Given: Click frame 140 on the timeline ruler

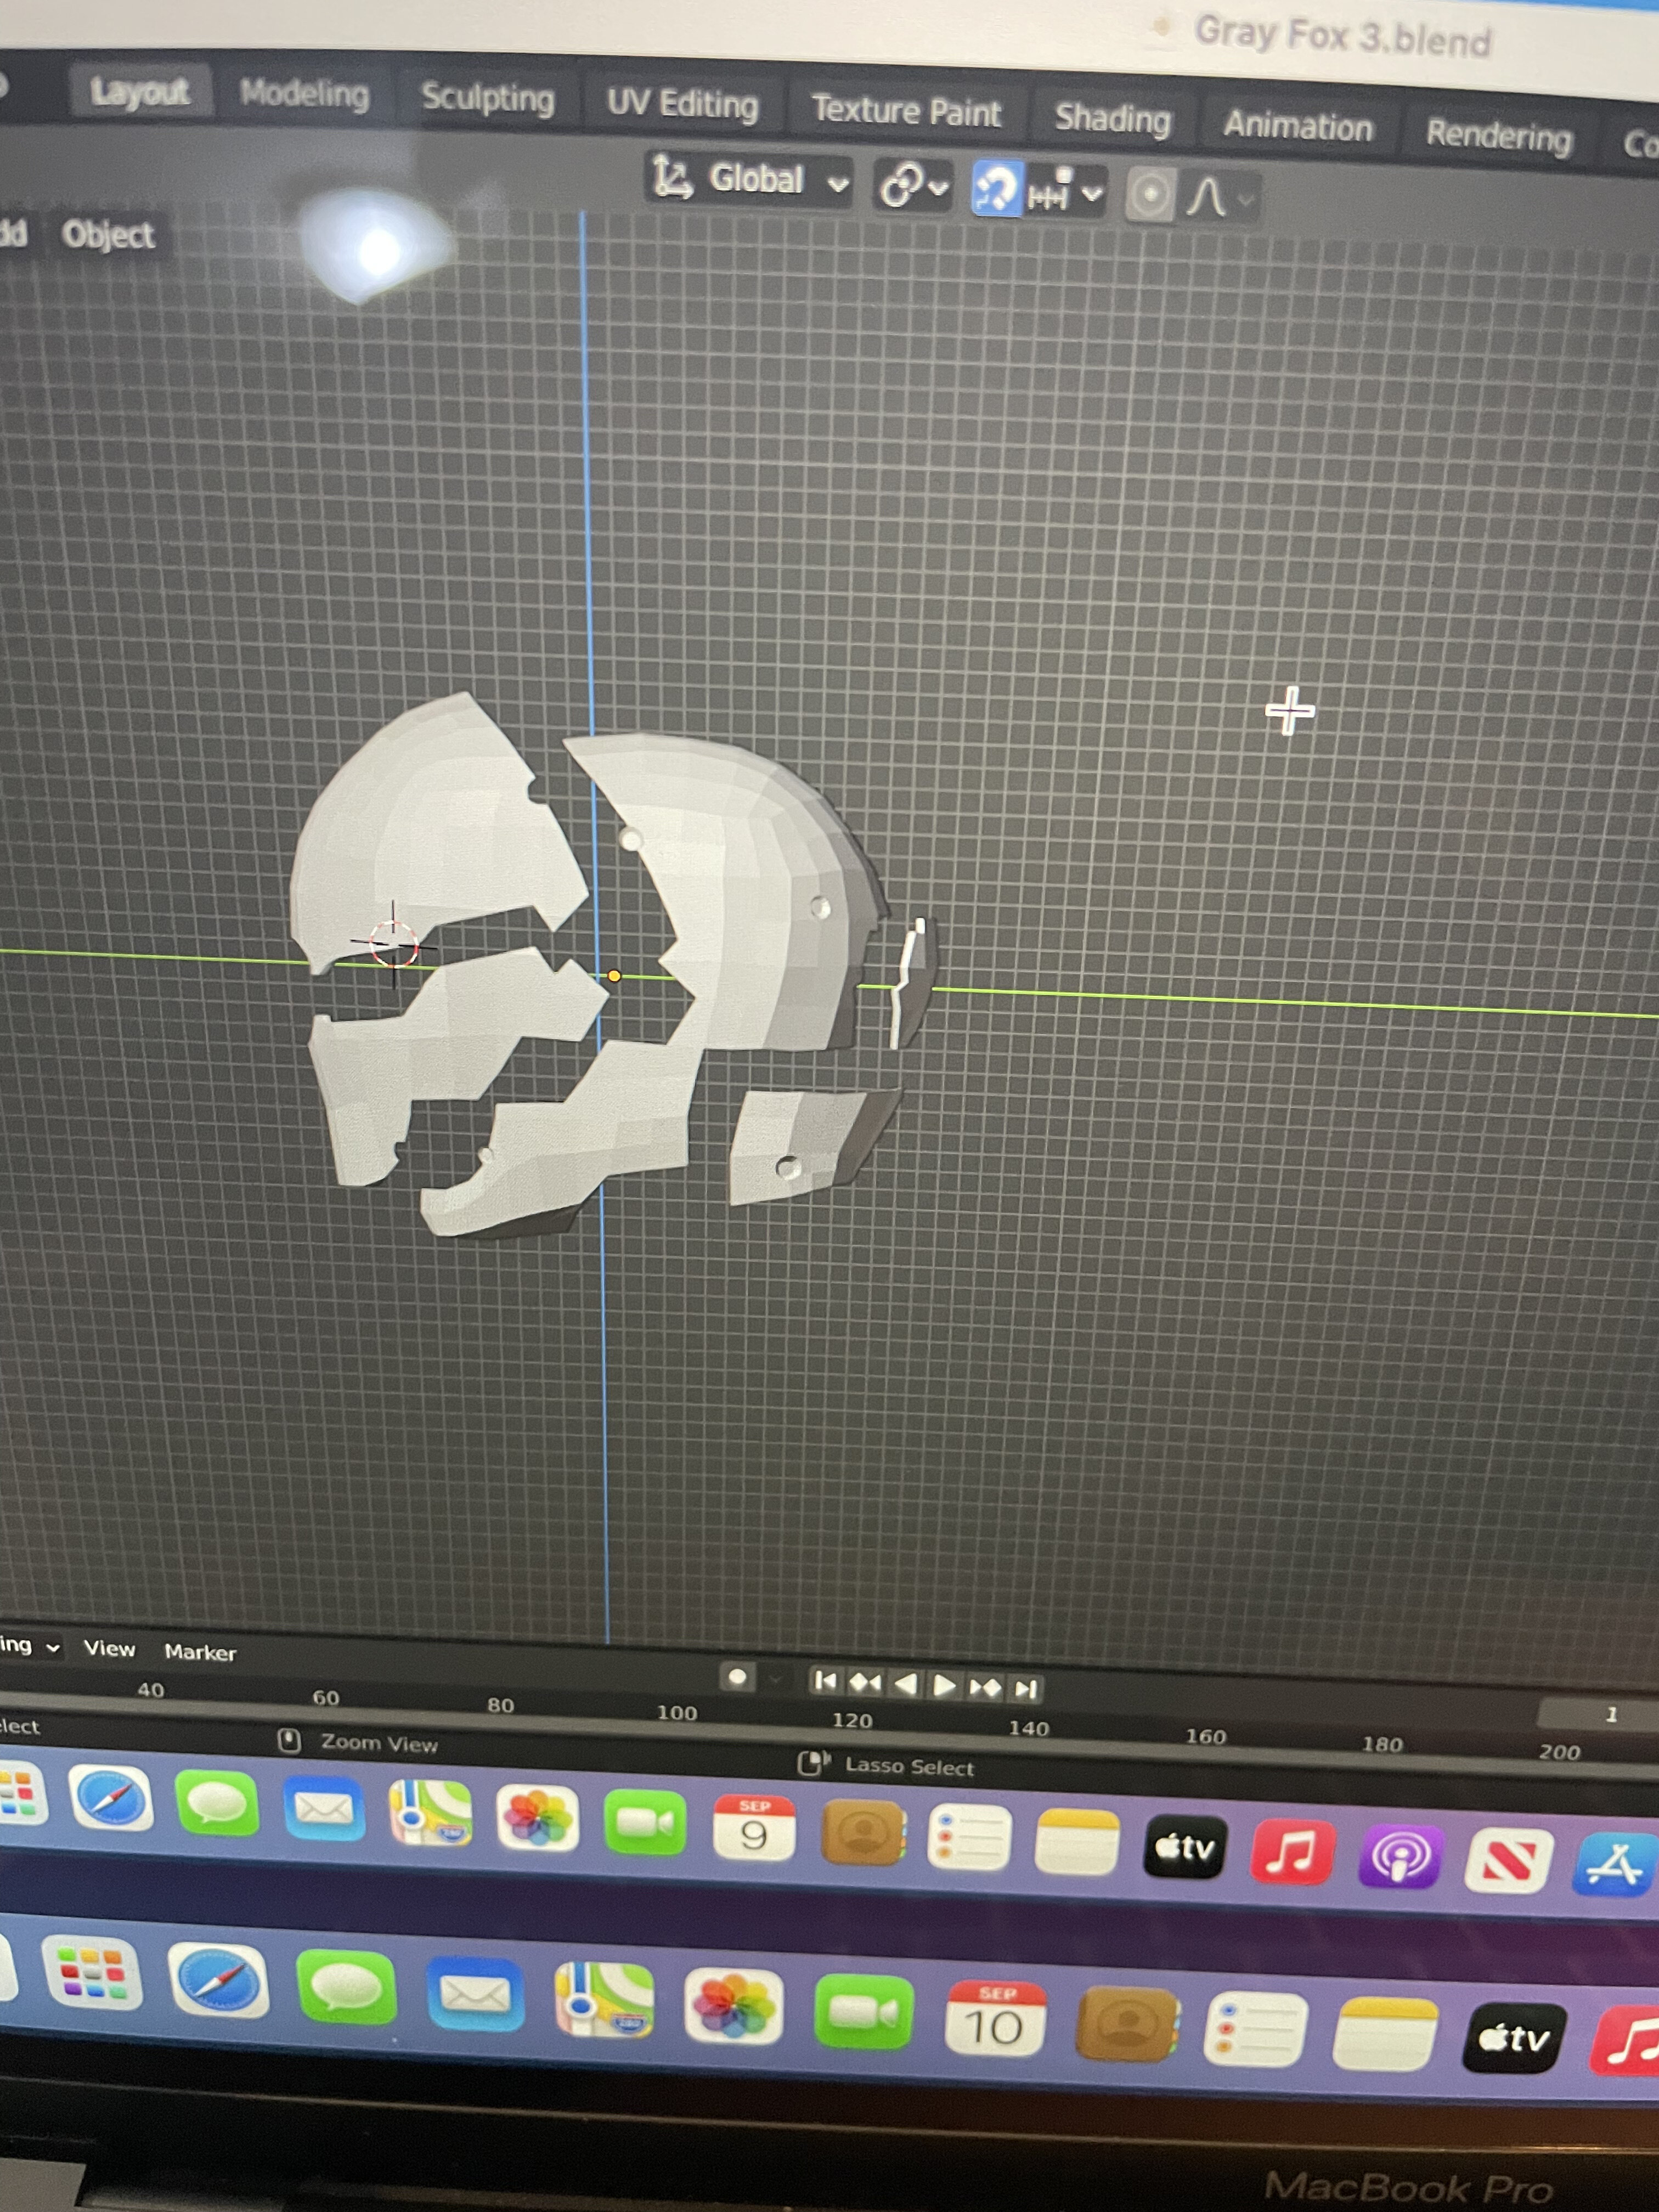Looking at the screenshot, I should (x=1029, y=1727).
